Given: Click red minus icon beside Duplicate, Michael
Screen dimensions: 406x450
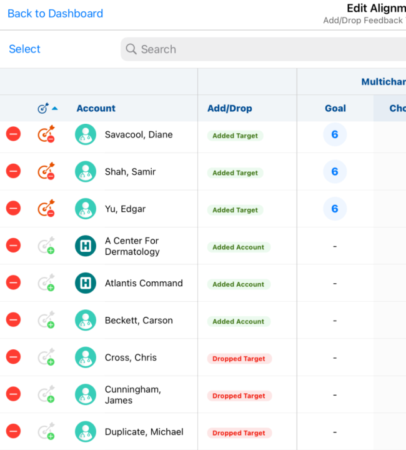Looking at the screenshot, I should point(13,431).
